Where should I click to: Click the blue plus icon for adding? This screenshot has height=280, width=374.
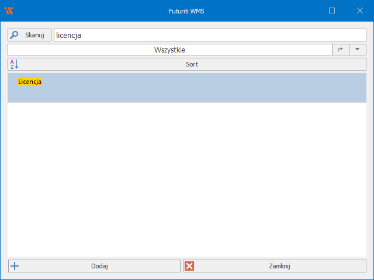tap(15, 266)
